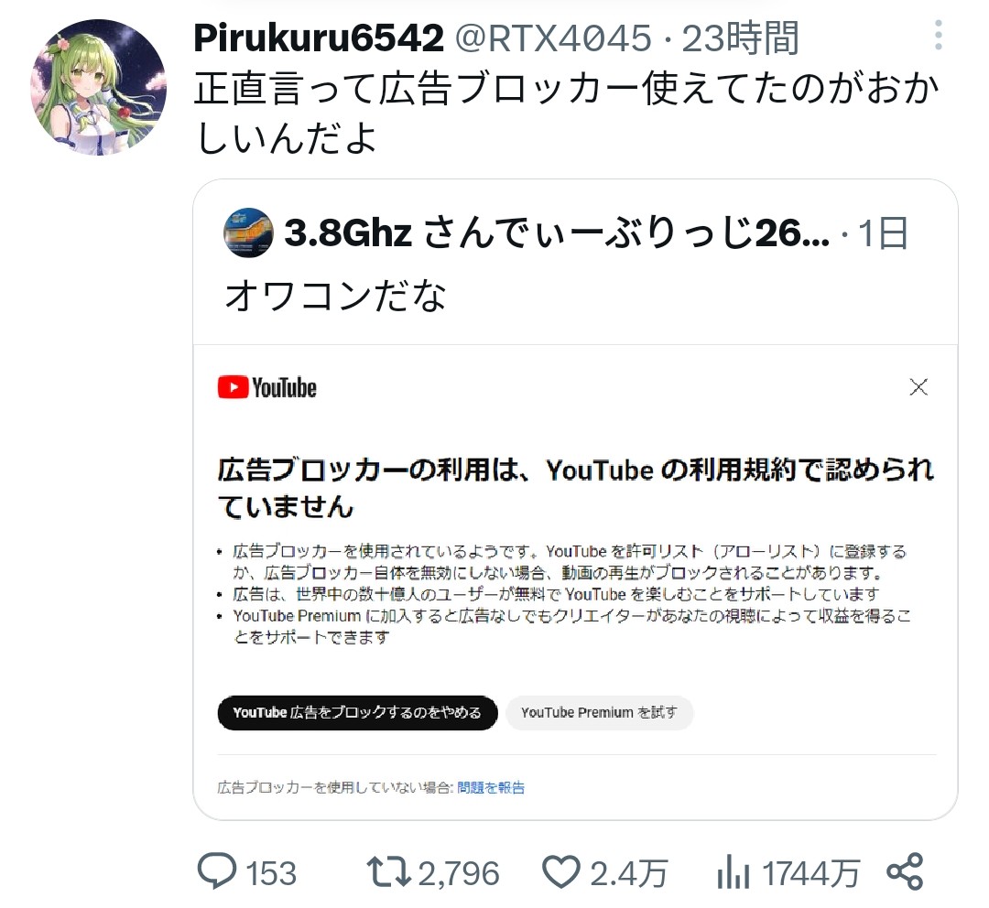Click YouTube Premium を試す button
This screenshot has height=908, width=989.
599,712
